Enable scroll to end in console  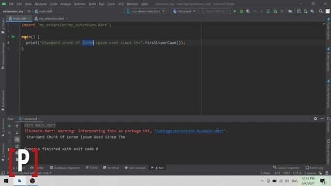pos(17,146)
